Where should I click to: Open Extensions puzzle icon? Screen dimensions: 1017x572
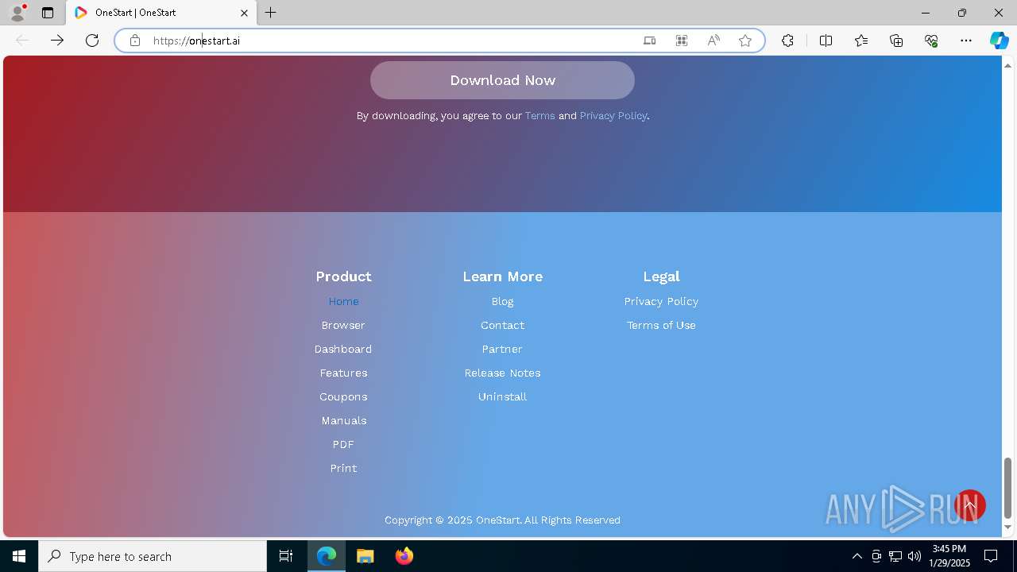coord(787,41)
